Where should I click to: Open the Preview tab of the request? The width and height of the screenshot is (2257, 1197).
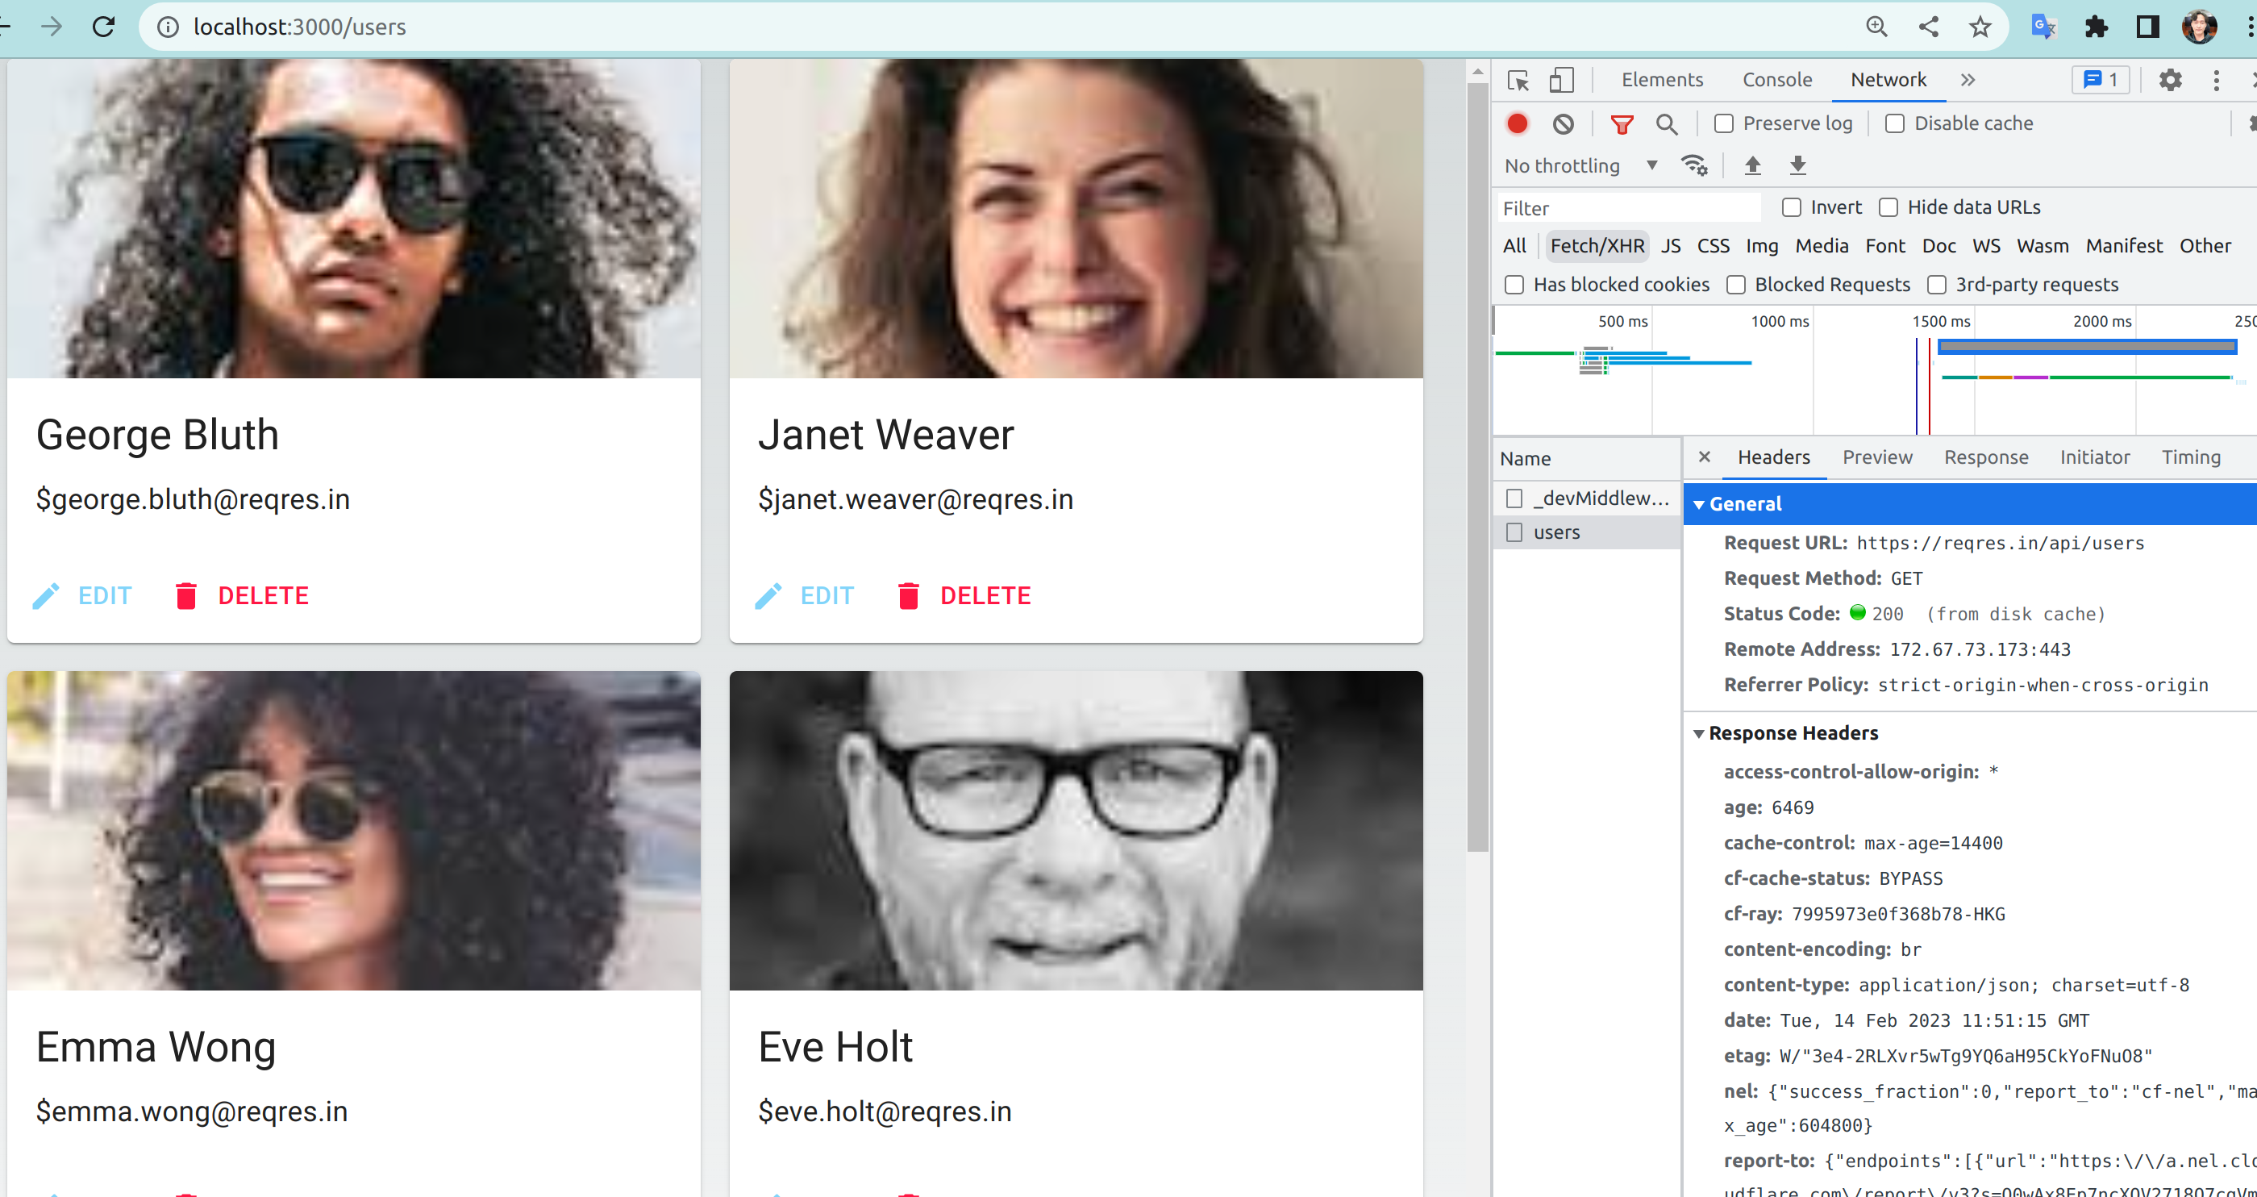pyautogui.click(x=1876, y=457)
